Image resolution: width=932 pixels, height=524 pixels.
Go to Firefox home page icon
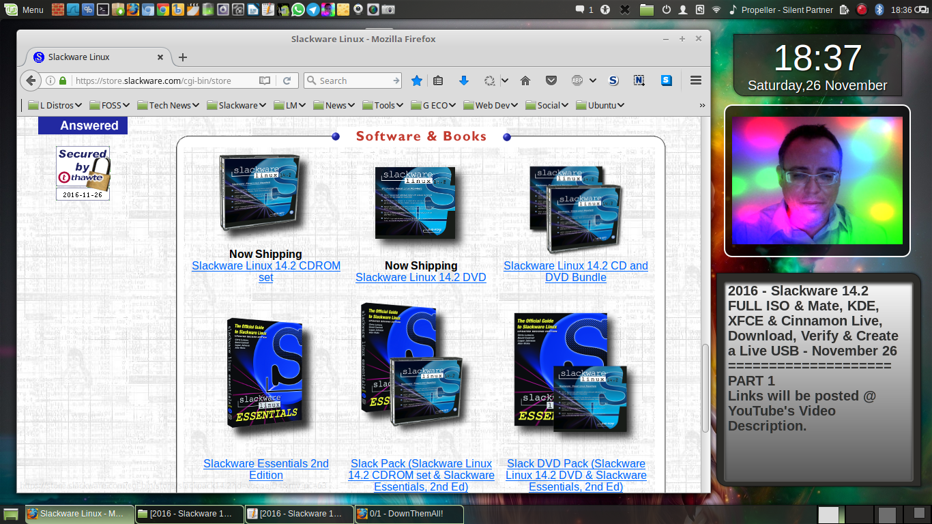525,81
